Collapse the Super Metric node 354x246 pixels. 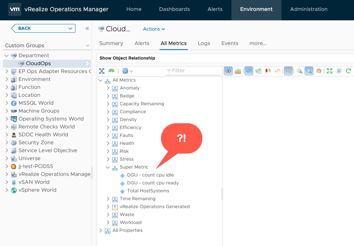click(x=108, y=167)
